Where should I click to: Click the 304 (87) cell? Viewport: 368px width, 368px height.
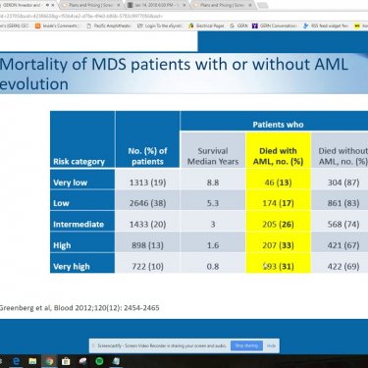pos(340,180)
